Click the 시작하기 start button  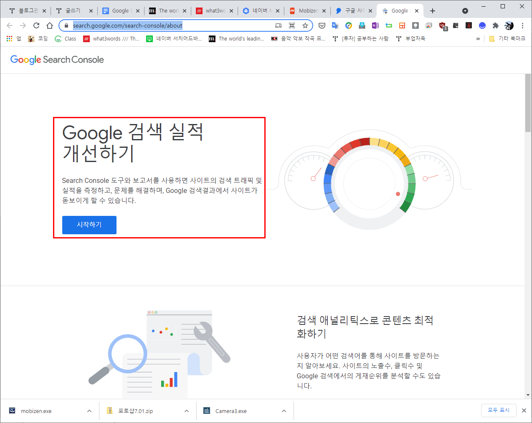(x=89, y=225)
